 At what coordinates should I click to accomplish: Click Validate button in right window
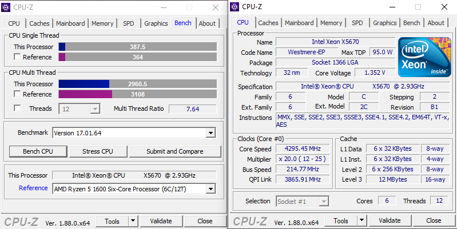point(390,220)
